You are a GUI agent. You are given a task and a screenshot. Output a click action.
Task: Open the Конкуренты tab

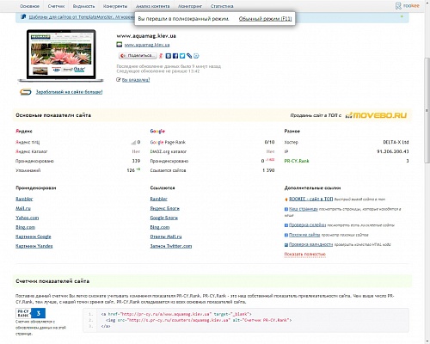click(x=115, y=6)
